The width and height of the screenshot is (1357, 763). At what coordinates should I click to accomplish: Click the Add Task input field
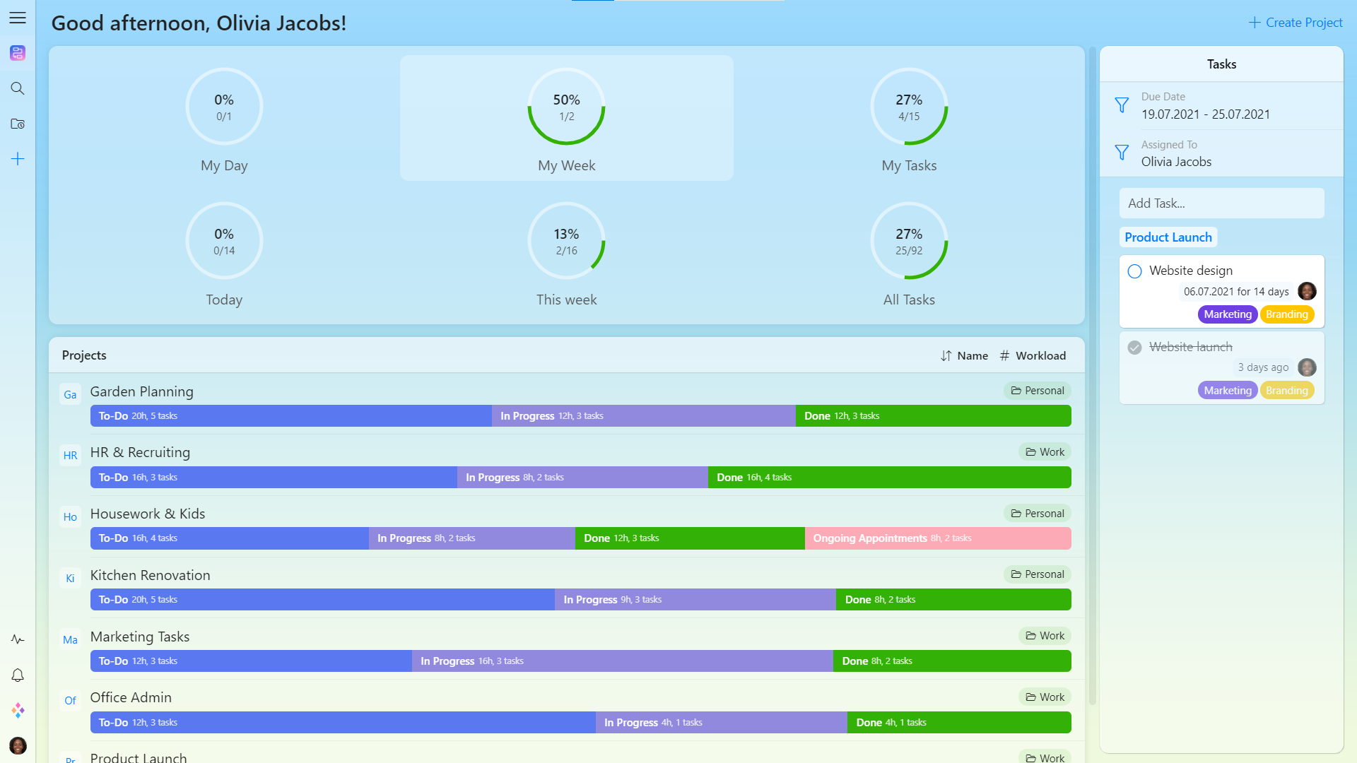(x=1221, y=203)
